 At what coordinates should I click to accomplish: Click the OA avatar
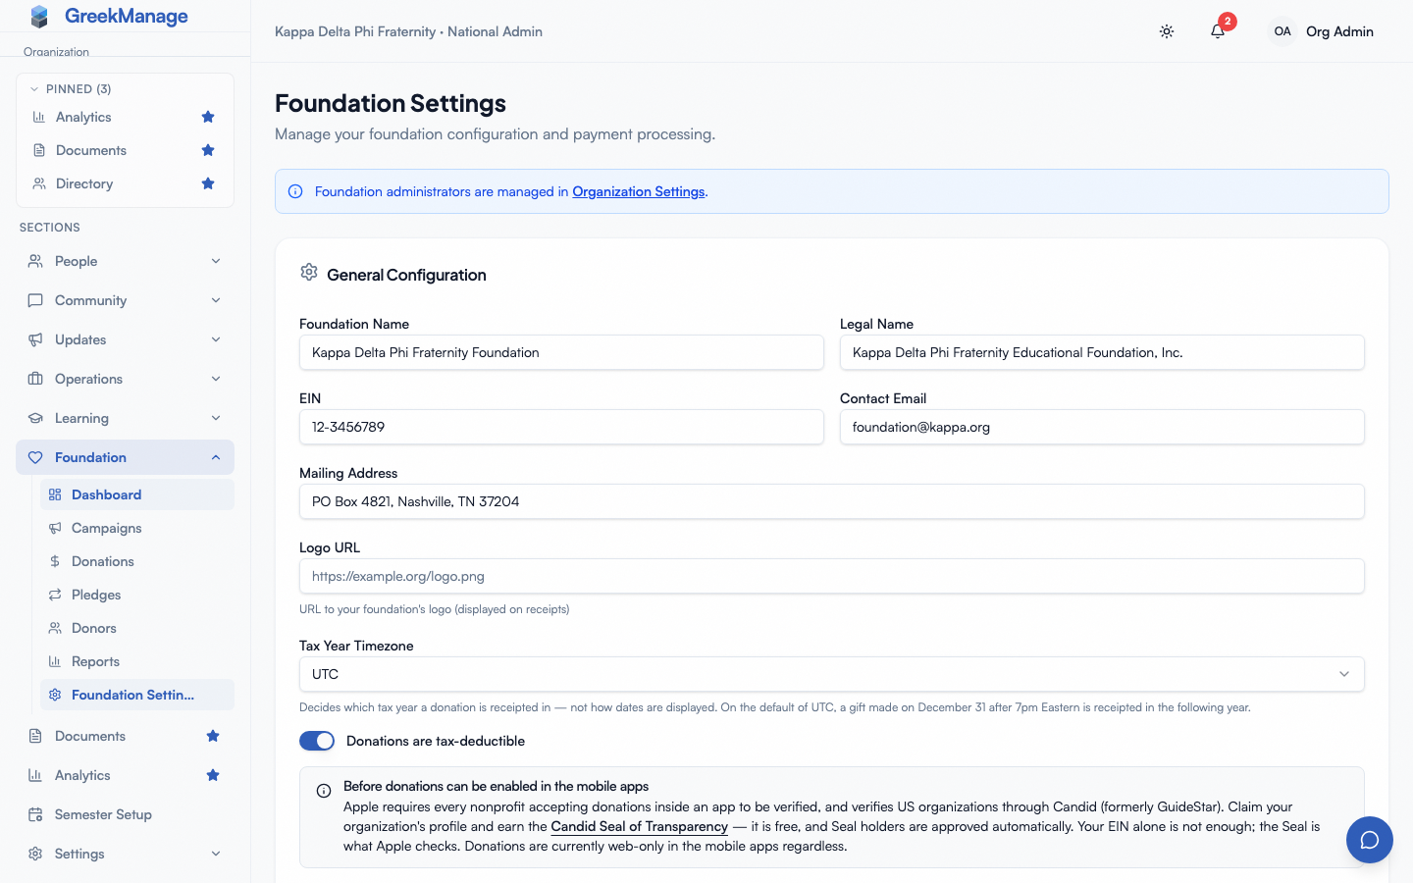(x=1282, y=31)
